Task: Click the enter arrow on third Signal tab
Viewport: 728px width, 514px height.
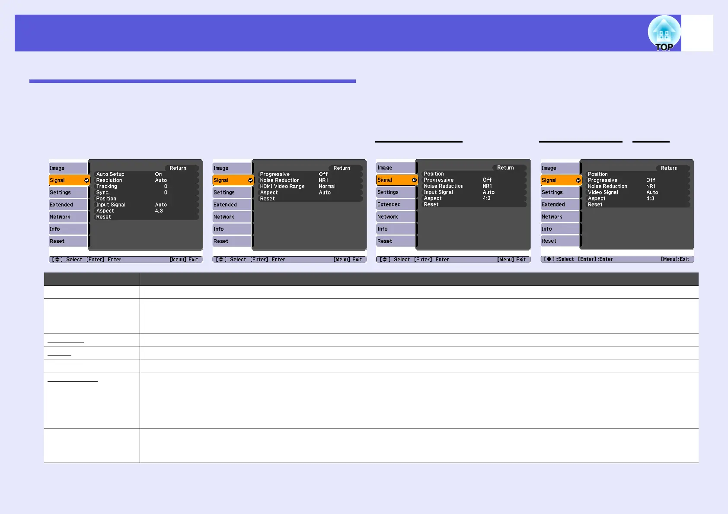Action: point(414,180)
